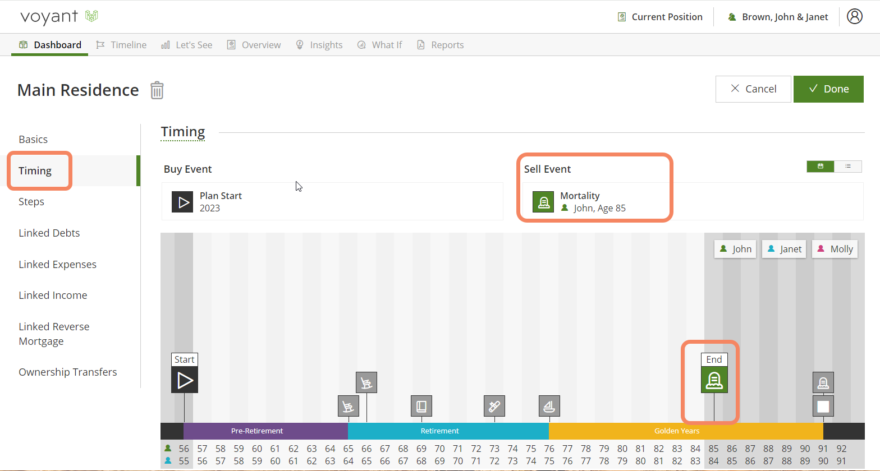Viewport: 880px width, 471px height.
Task: Go to the Let's See tab
Action: click(187, 45)
